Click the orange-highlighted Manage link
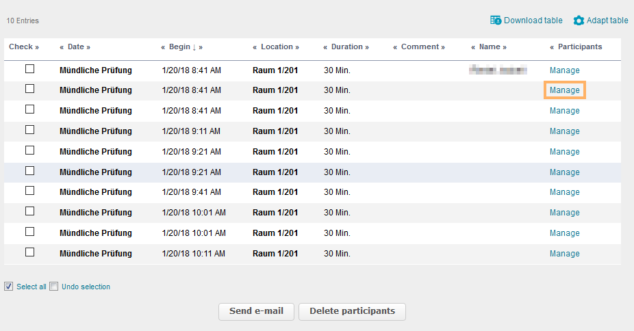 (x=564, y=90)
